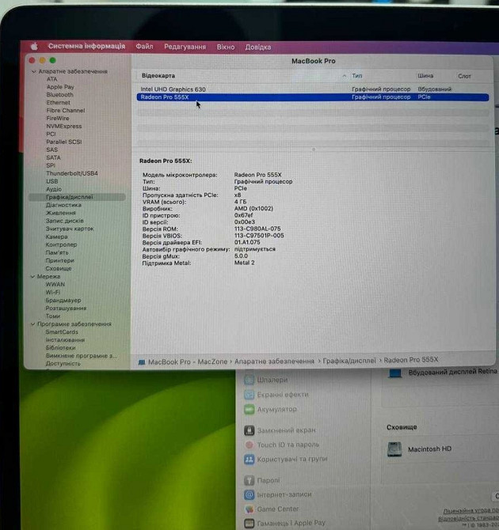The image size is (499, 530).
Task: Select USB in the sidebar
Action: tap(51, 181)
